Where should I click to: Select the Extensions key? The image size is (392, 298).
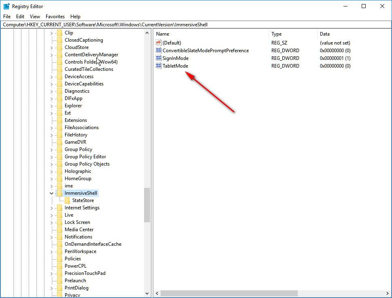(x=76, y=120)
